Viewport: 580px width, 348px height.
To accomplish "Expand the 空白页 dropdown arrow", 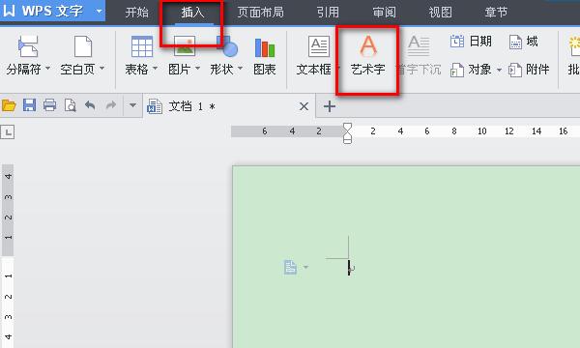I will [101, 69].
